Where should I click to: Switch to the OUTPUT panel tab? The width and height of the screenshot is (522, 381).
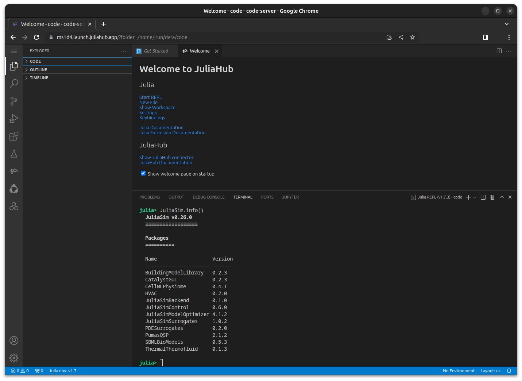[176, 197]
